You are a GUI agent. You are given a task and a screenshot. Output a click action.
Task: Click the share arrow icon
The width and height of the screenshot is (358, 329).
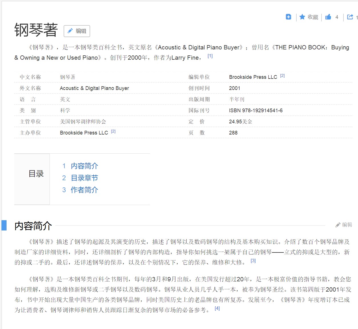click(350, 17)
